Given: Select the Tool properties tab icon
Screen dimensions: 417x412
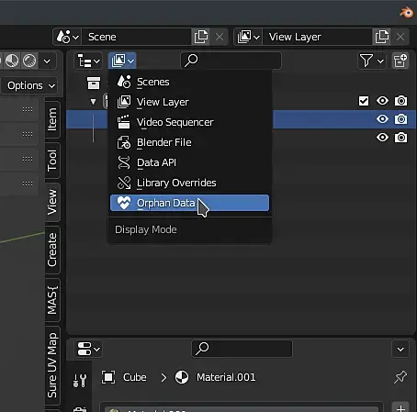Looking at the screenshot, I should (80, 381).
